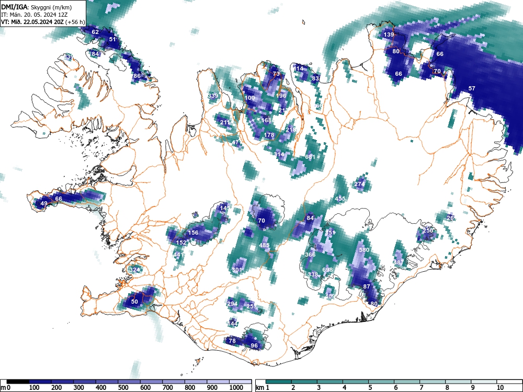
Task: Click the '7' tick label in km legend
Action: (422, 388)
